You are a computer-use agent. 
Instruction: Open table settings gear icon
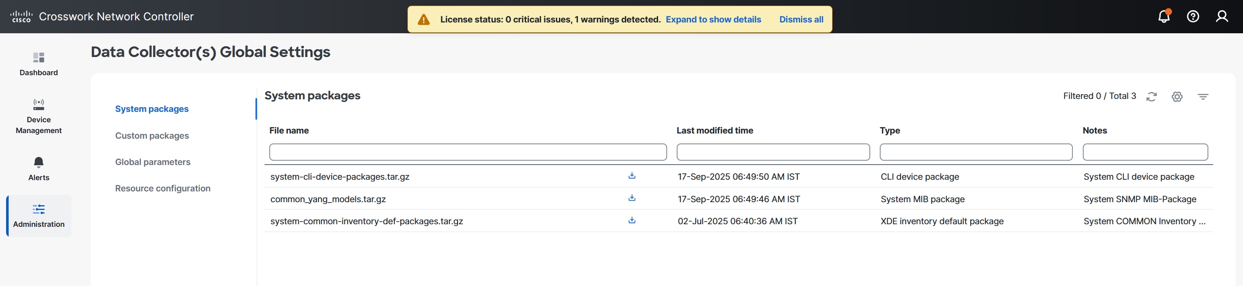[1177, 97]
